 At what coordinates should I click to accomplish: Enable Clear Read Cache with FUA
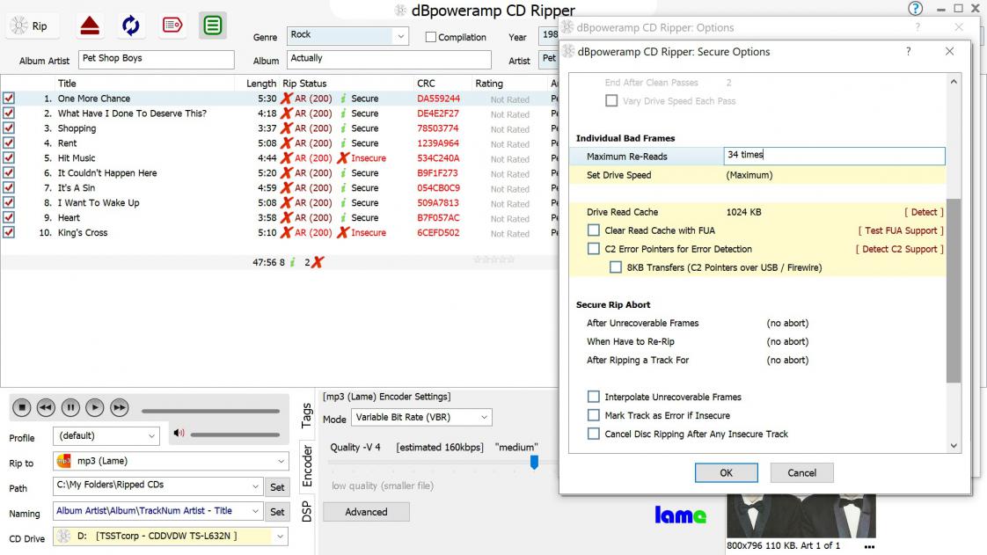click(594, 230)
